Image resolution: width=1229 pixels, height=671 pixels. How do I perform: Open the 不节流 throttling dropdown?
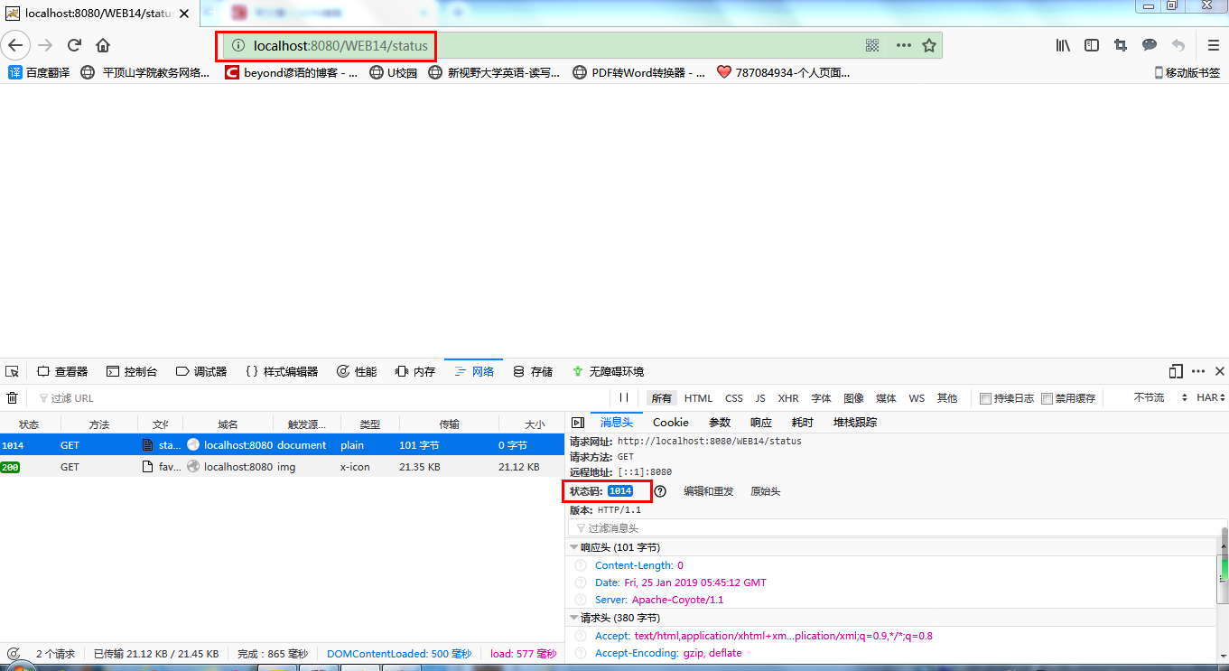pos(1160,397)
